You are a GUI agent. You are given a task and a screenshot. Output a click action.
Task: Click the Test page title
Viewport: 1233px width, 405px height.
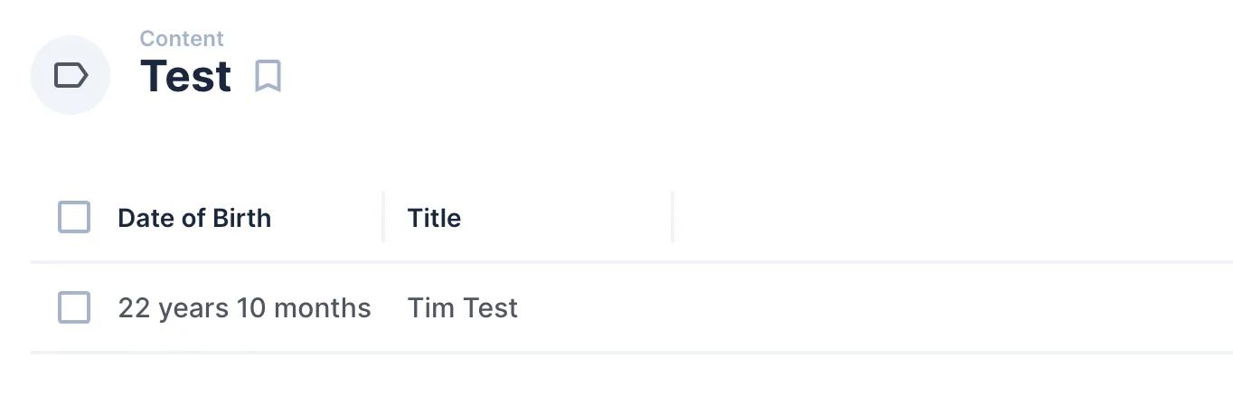tap(185, 76)
